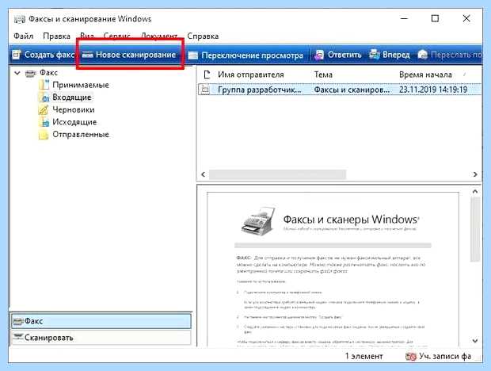Click the Факсы и сканиров... subject cell
The height and width of the screenshot is (371, 491).
[x=352, y=90]
